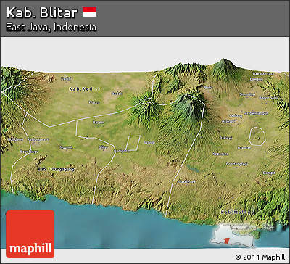Click the octagonal boundary outline east of Pakisaji
Viewport: 290px width, 264px height.
click(x=257, y=136)
